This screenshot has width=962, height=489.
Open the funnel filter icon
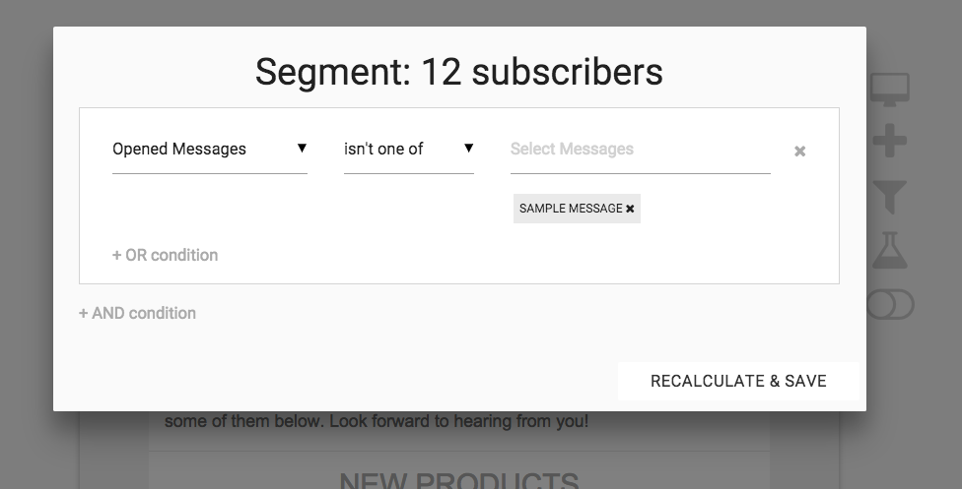[889, 197]
